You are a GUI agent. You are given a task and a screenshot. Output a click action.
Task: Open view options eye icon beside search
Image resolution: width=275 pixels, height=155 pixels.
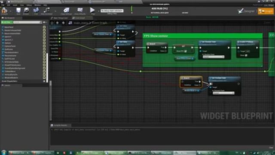[45, 22]
